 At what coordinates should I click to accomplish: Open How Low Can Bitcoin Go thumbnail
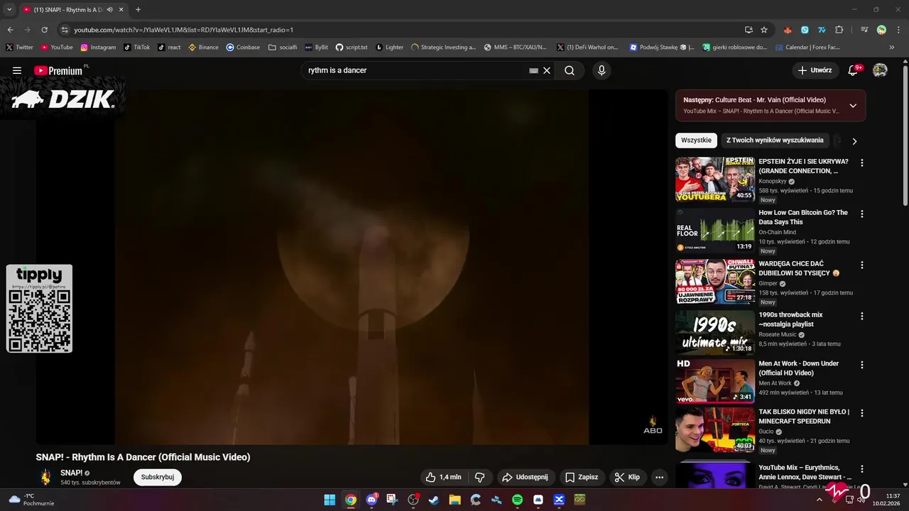[x=715, y=231]
